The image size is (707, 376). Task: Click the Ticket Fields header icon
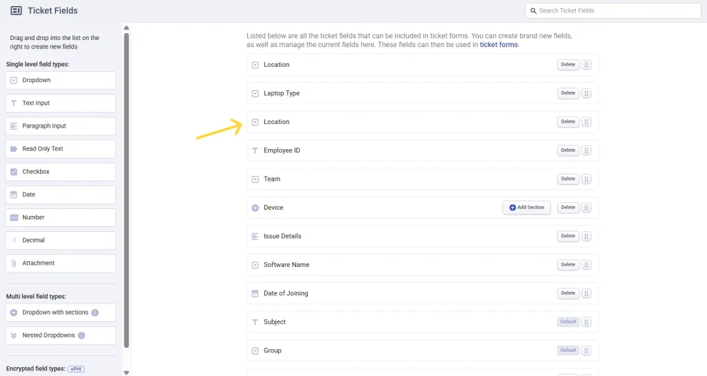(x=16, y=10)
